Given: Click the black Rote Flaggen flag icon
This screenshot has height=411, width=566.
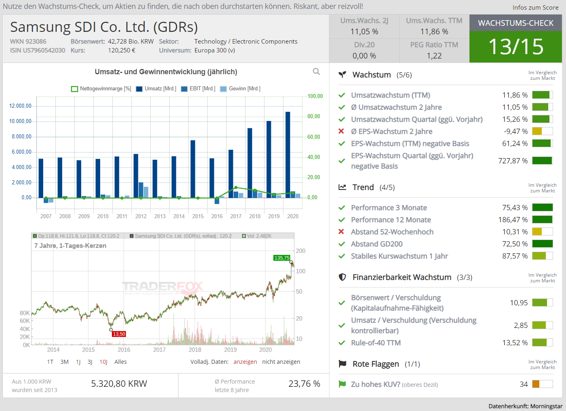Looking at the screenshot, I should (342, 364).
